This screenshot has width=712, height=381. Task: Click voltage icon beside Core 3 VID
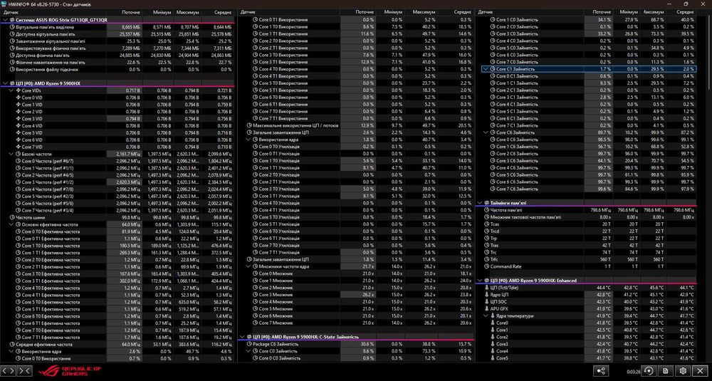click(19, 118)
